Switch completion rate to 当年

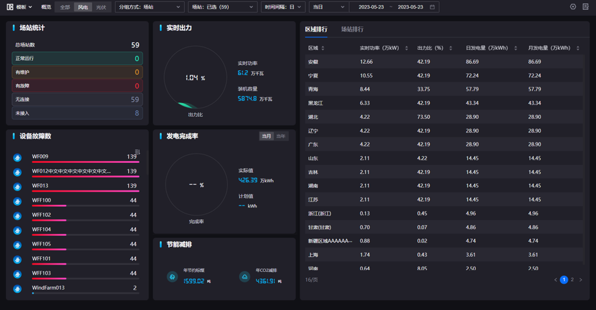pyautogui.click(x=281, y=136)
